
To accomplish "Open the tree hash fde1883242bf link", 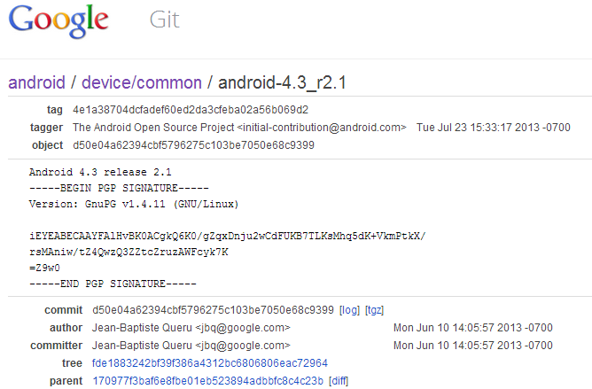I will pos(210,363).
